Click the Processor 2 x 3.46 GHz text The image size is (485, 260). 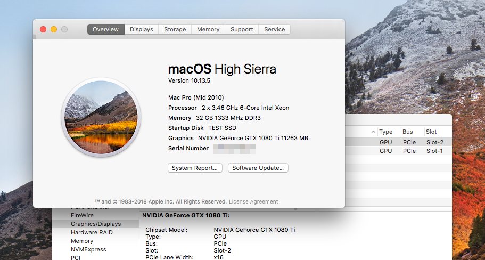pyautogui.click(x=228, y=108)
